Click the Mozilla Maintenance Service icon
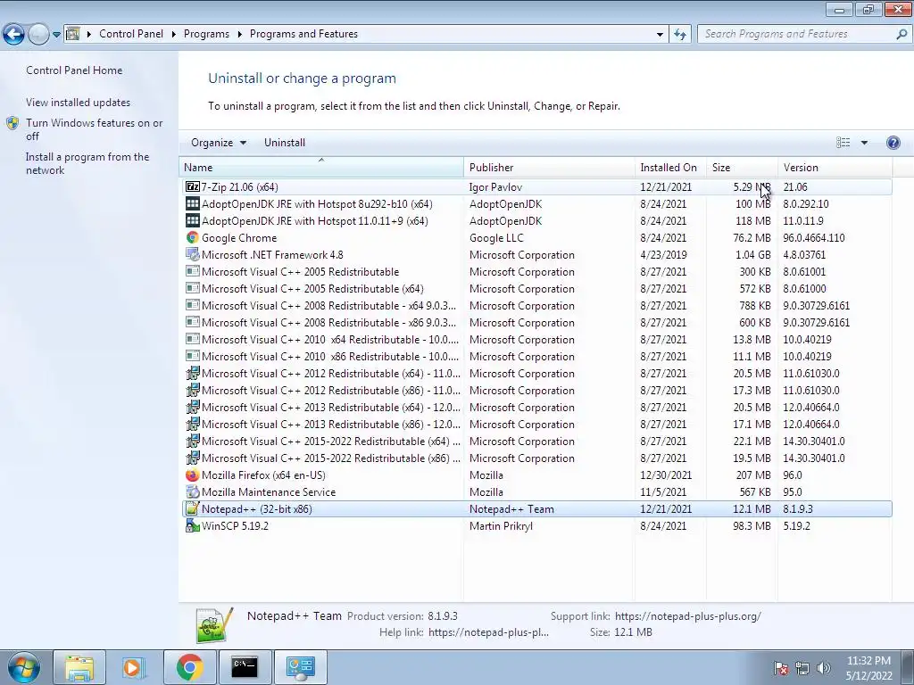This screenshot has width=914, height=685. tap(193, 492)
